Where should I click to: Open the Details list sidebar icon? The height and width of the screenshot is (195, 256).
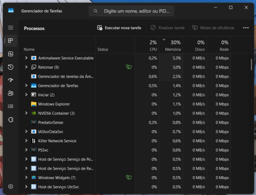(10, 106)
